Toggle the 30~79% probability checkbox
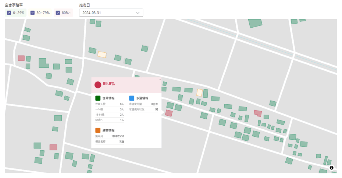This screenshot has width=342, height=178. pyautogui.click(x=33, y=13)
